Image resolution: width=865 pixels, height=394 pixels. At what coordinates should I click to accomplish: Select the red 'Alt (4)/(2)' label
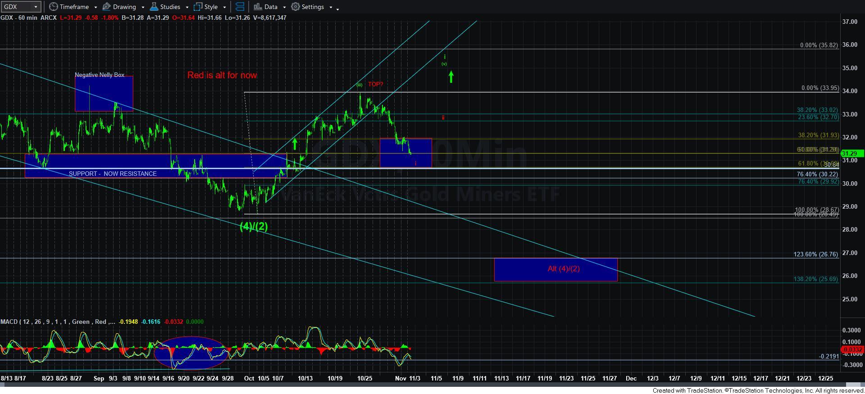pos(564,269)
